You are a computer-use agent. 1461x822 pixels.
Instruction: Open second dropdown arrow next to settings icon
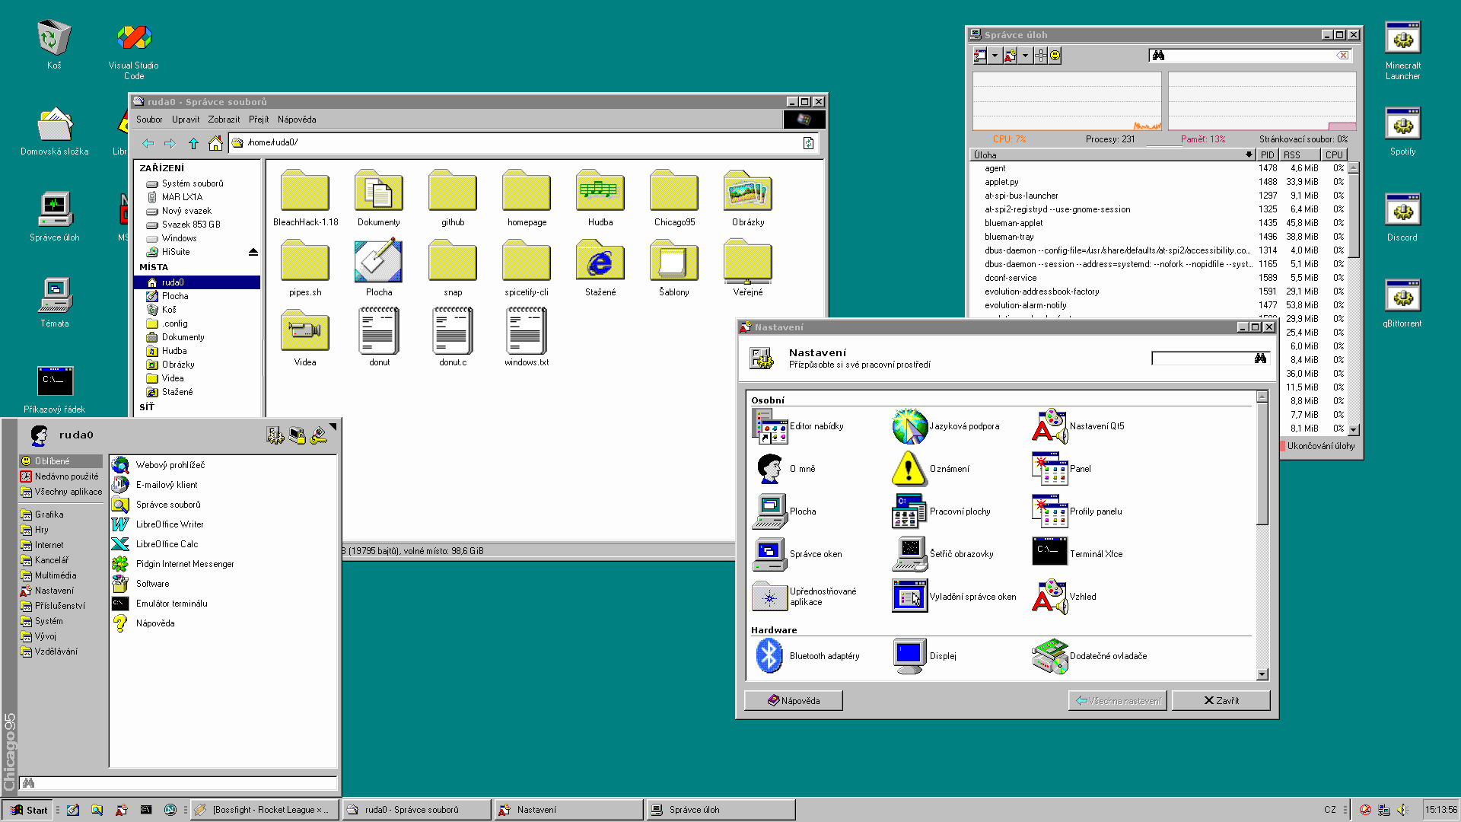1025,56
